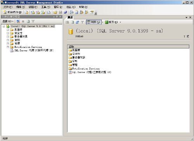Viewport: 194px width, 141px height.
Task: Click Disconnect icon in Object Explorer
Action: (x=18, y=21)
